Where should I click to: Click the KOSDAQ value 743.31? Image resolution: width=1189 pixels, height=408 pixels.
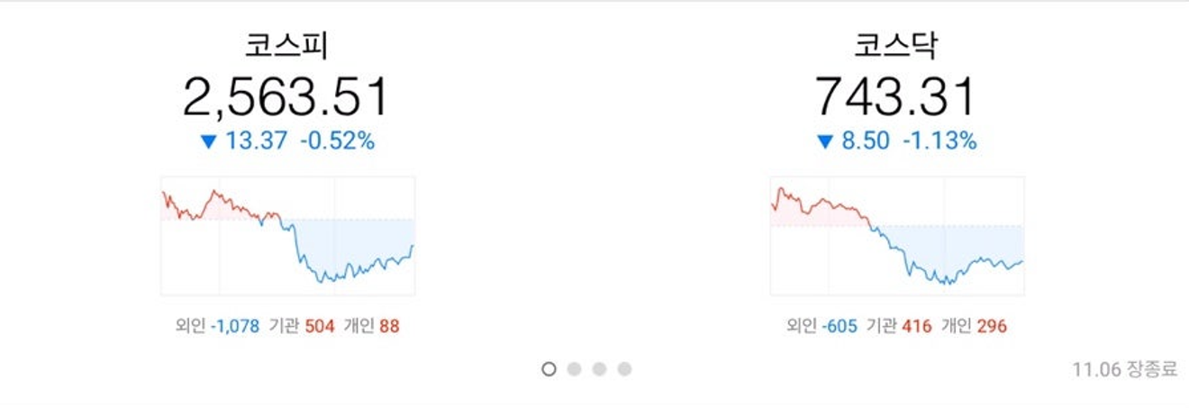point(896,96)
